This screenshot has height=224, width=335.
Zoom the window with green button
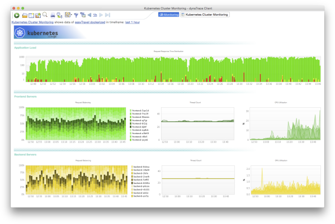tap(22, 8)
